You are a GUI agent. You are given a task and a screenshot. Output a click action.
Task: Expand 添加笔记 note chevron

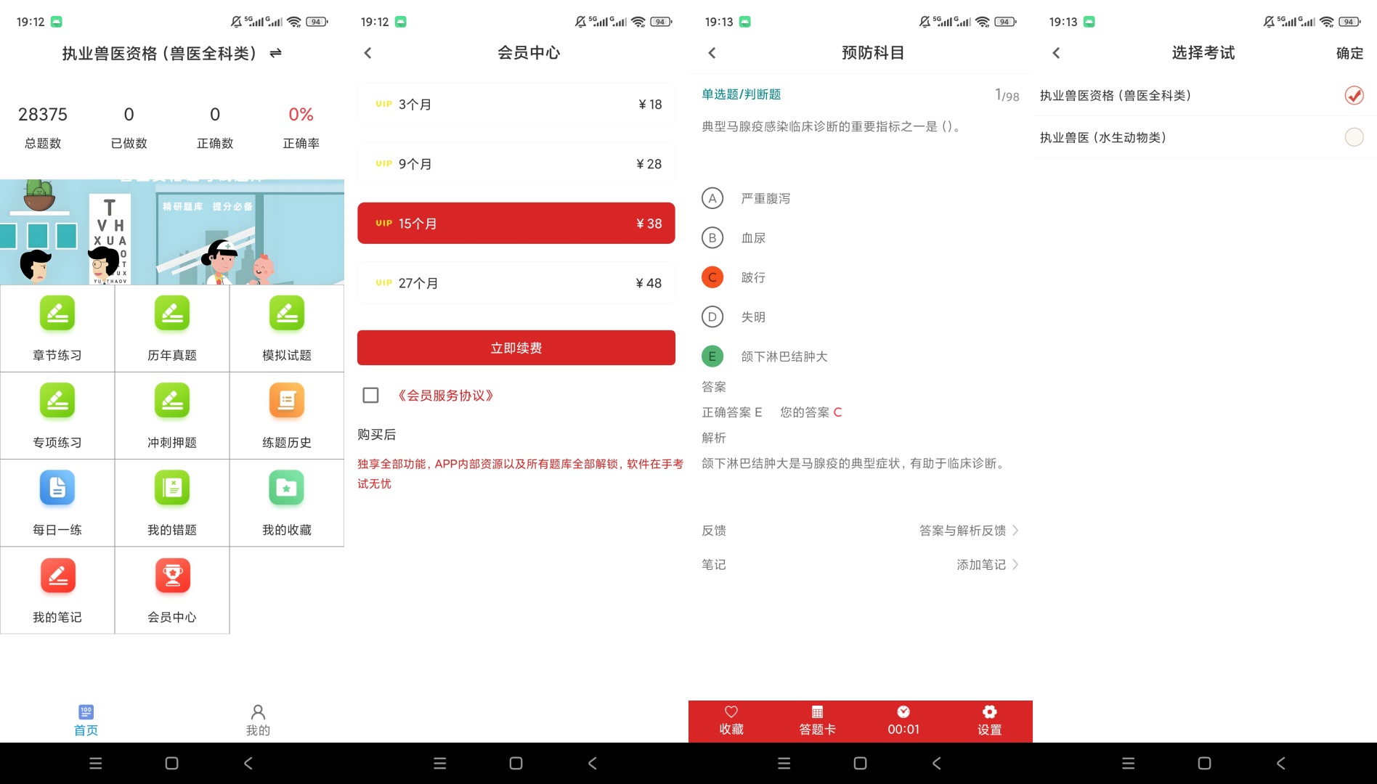click(1015, 565)
